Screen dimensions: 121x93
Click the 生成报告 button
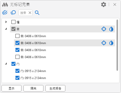(x=55, y=88)
